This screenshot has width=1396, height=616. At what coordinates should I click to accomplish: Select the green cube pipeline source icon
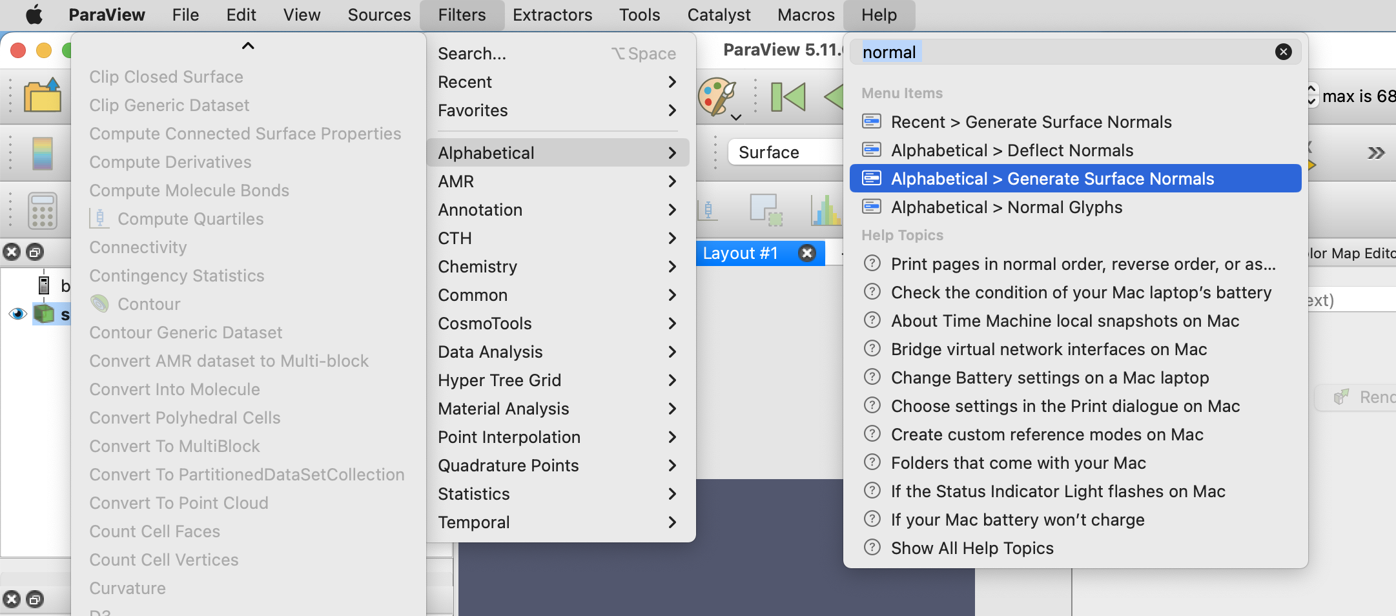44,314
